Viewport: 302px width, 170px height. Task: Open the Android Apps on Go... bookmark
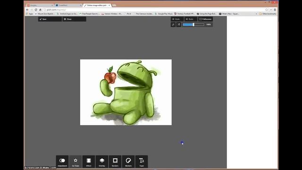click(67, 14)
